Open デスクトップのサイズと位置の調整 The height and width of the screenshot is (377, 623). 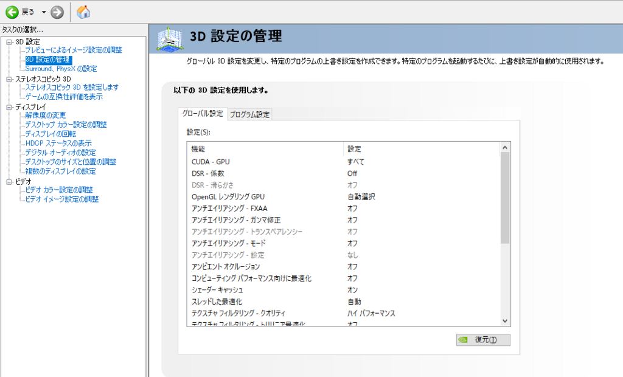(x=71, y=162)
